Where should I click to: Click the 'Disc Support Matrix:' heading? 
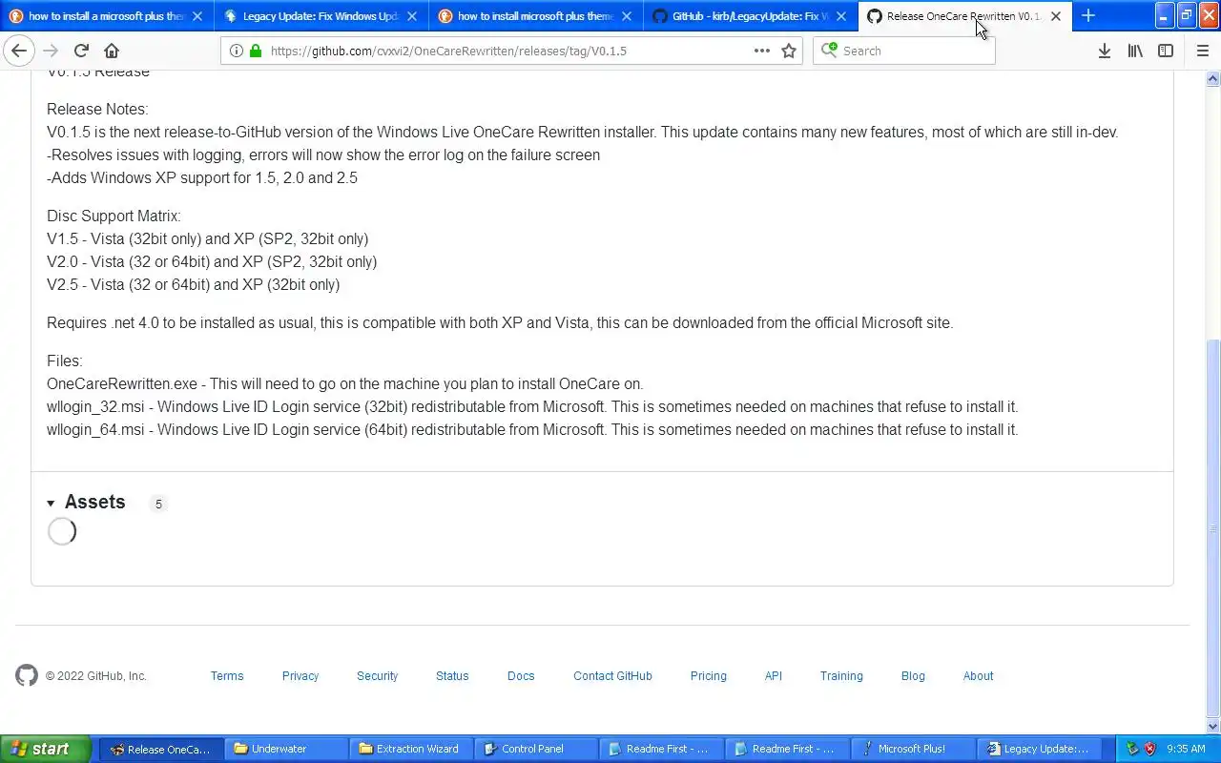[x=114, y=216]
